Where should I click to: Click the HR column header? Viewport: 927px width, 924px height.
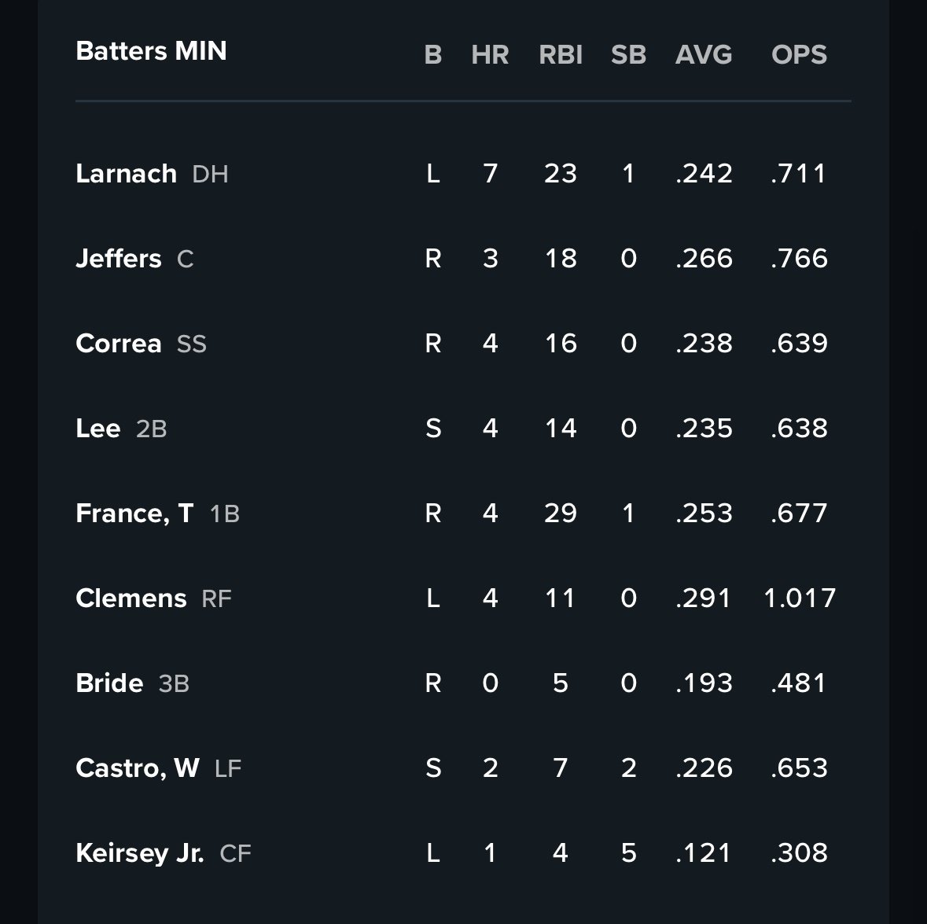coord(490,54)
